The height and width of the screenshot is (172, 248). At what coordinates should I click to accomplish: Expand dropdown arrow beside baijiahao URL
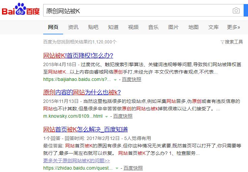(115, 80)
